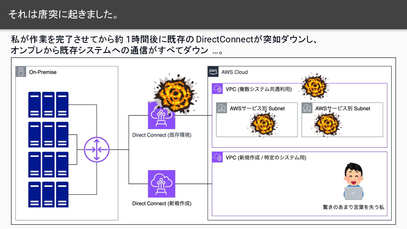This screenshot has height=229, width=407.
Task: Click the explosion beside the shared VPC label
Action: [314, 86]
